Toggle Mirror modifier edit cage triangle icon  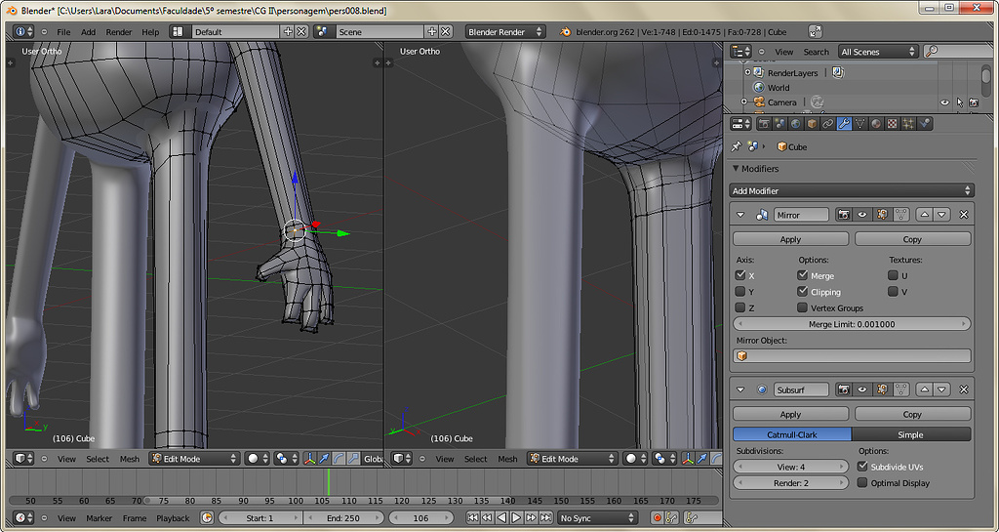(x=900, y=215)
